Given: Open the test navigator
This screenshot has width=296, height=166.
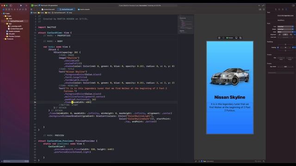Looking at the screenshot, I should tap(18, 9).
